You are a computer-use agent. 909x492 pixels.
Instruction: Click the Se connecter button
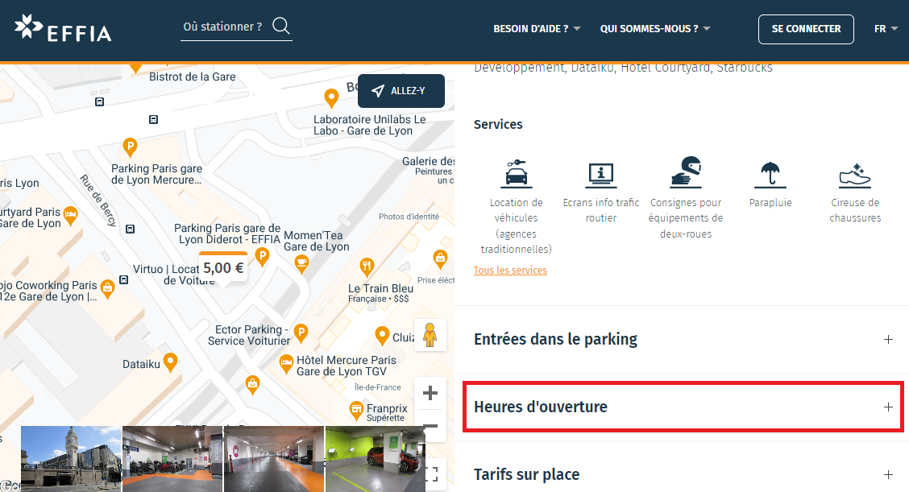coord(806,29)
